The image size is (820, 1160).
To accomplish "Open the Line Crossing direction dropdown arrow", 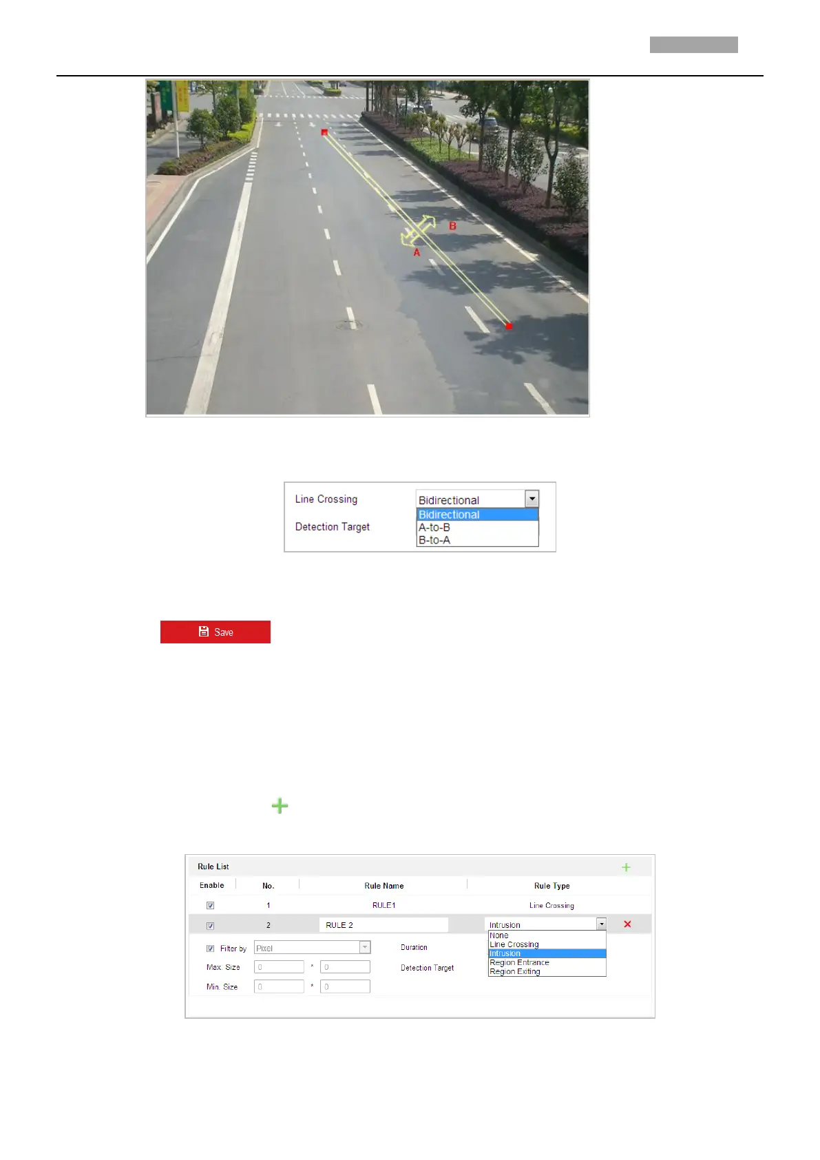I will [x=532, y=499].
